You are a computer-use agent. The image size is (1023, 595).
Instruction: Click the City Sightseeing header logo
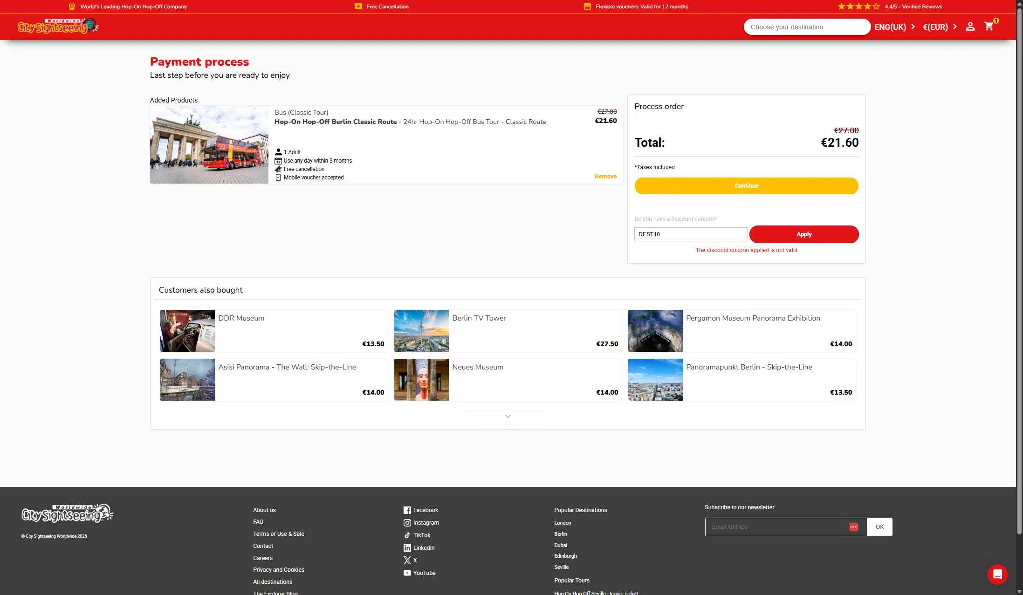pyautogui.click(x=58, y=26)
